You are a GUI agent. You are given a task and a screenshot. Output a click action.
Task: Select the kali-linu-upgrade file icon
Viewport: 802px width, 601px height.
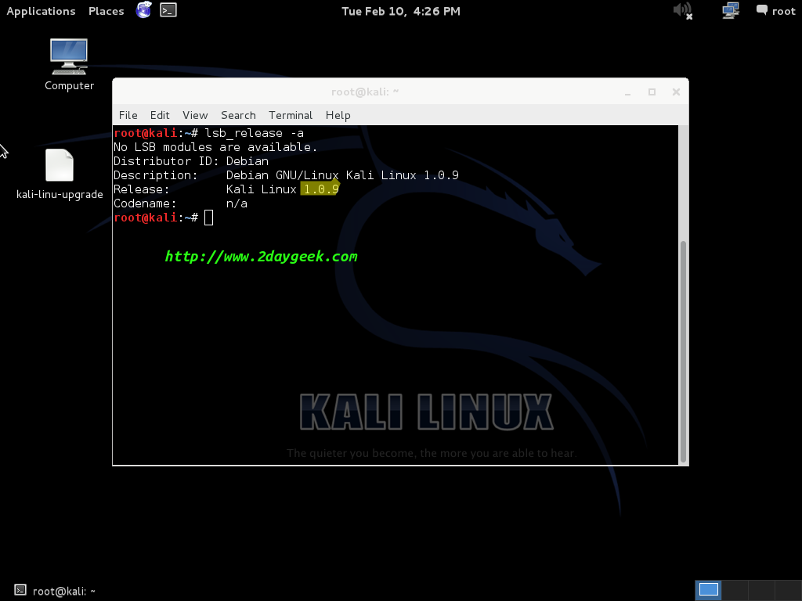(x=60, y=174)
